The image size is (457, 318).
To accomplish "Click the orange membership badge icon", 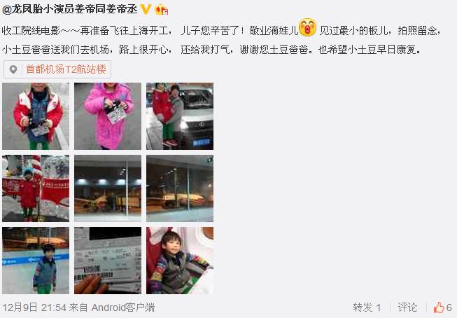I will 162,10.
